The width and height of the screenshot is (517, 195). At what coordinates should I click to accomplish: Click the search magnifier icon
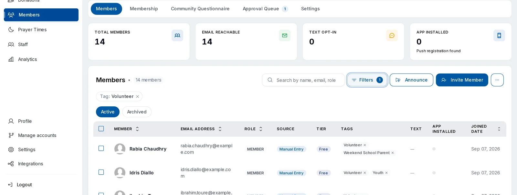click(270, 80)
